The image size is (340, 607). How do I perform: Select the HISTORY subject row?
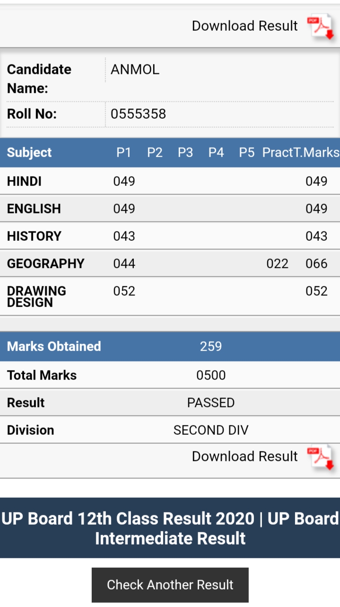coord(170,236)
